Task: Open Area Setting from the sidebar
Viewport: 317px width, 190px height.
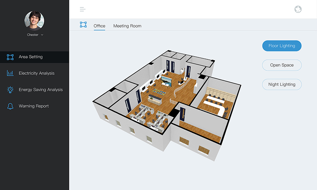Action: pos(31,57)
